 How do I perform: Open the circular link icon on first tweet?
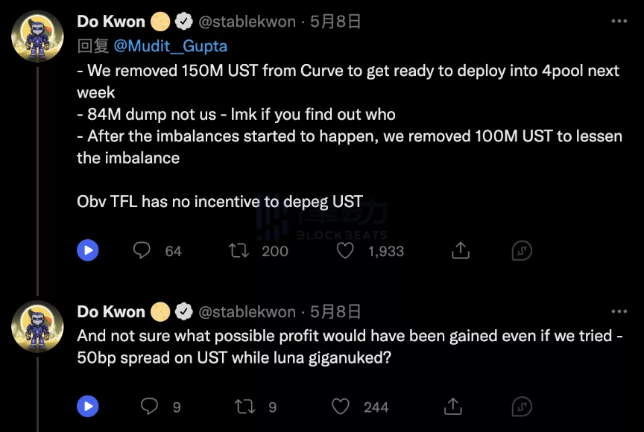(523, 250)
